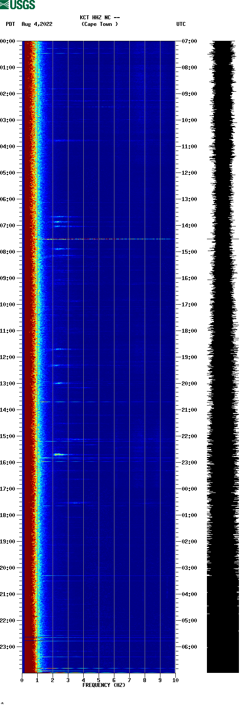The image size is (242, 708).
Task: Click the 23:00 UTC time label
Action: [x=189, y=463]
